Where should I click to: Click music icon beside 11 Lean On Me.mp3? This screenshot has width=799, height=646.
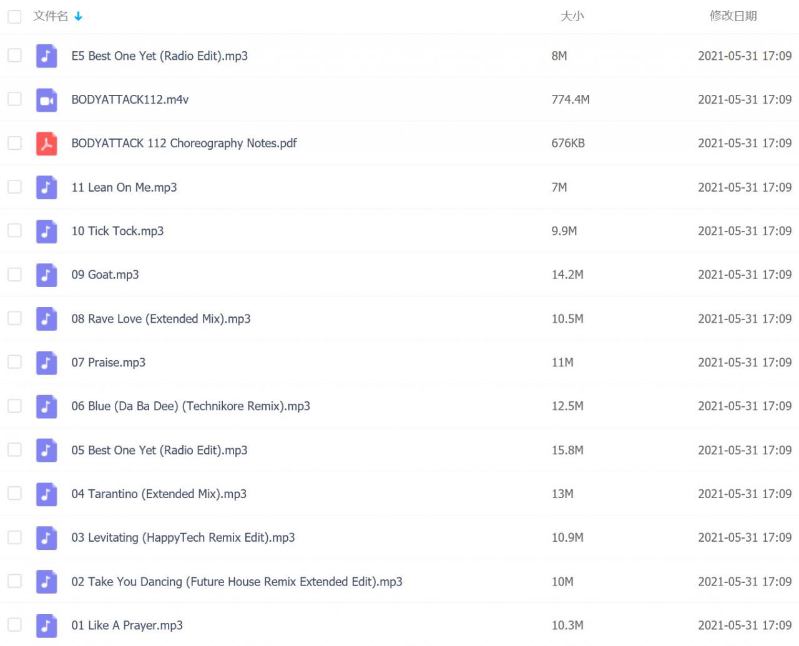click(x=46, y=187)
